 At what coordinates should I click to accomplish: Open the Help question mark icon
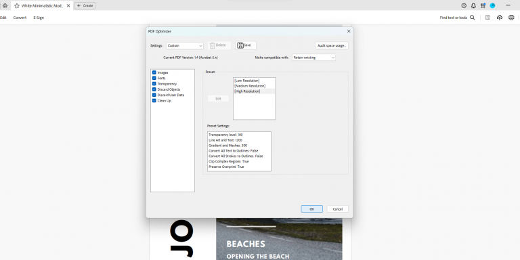pyautogui.click(x=464, y=5)
